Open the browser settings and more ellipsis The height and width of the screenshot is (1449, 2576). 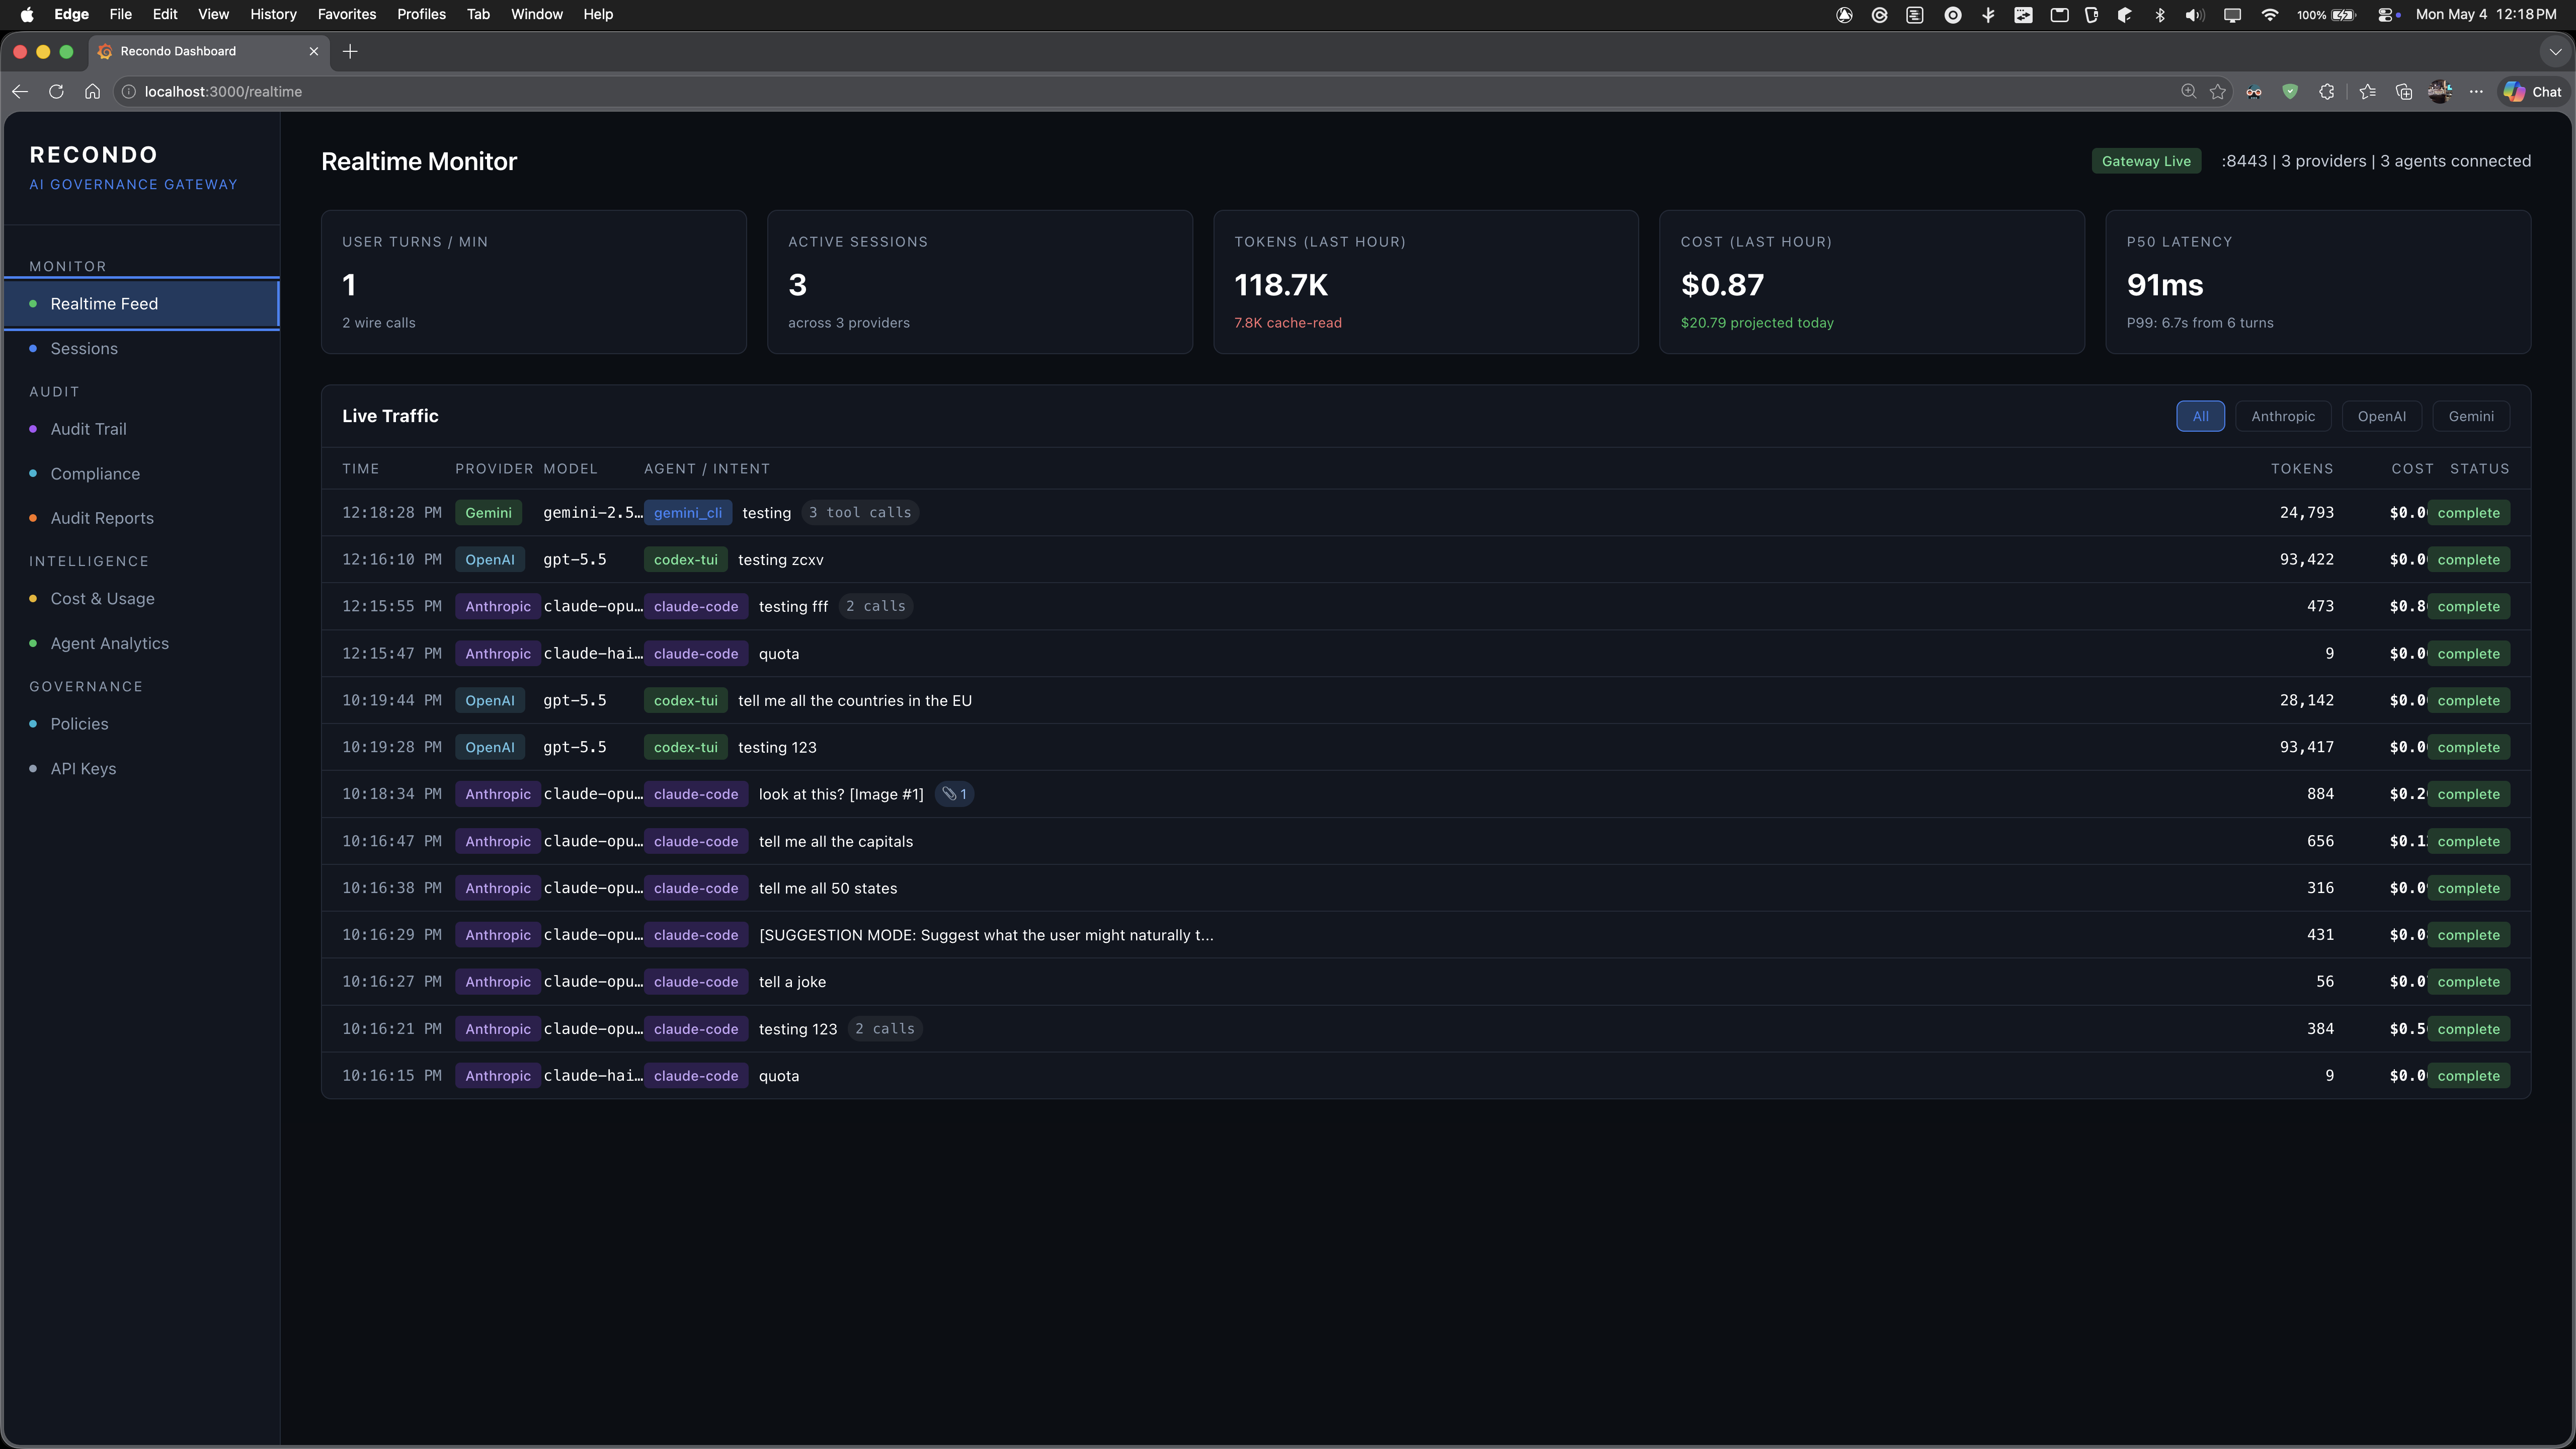(x=2476, y=91)
